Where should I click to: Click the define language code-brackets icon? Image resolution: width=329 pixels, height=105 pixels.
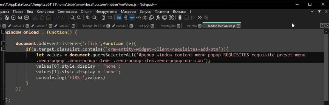click(138, 18)
